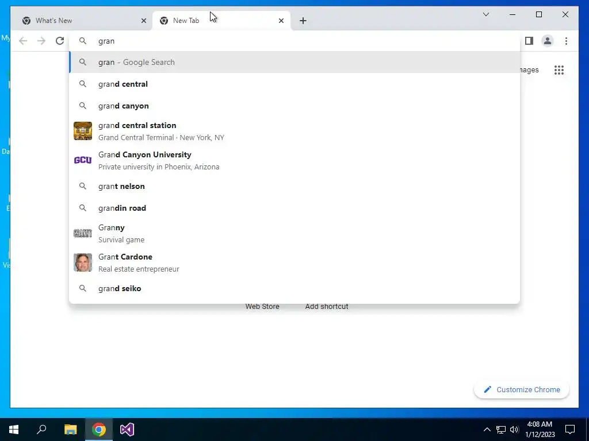This screenshot has height=441, width=589.
Task: Maximize the Chrome window
Action: [538, 14]
